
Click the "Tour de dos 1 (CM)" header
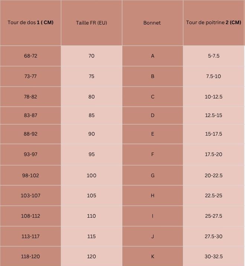click(x=30, y=22)
